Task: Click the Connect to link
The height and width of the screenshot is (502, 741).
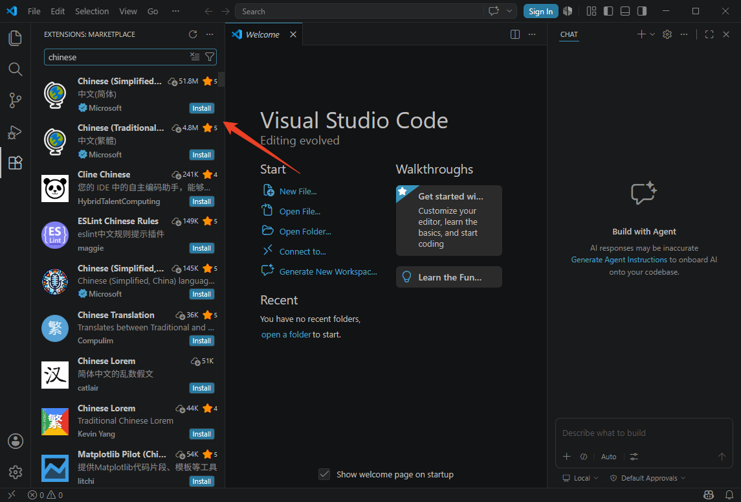Action: click(302, 252)
